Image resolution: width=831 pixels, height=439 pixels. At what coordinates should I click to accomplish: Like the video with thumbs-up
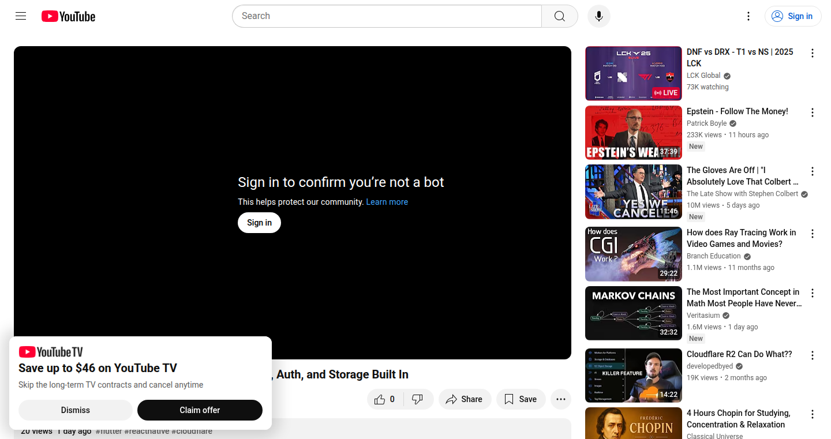385,399
